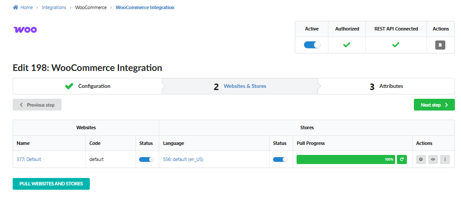The height and width of the screenshot is (198, 461).
Task: Go to the Configuration step tab
Action: [x=87, y=86]
